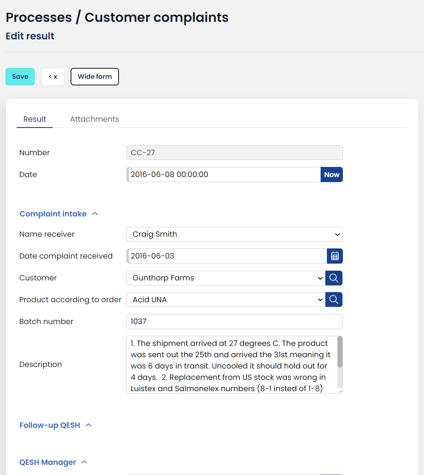Collapse the Complaint intake chevron
This screenshot has height=475, width=424.
[95, 214]
